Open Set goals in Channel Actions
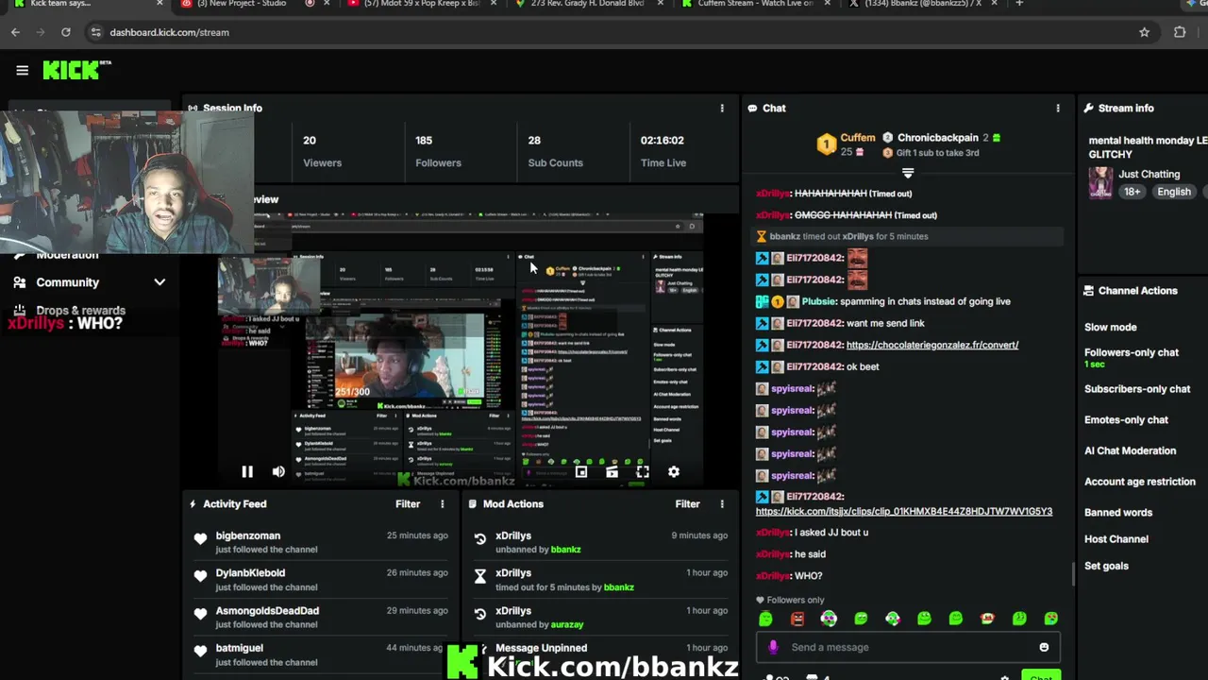Image resolution: width=1208 pixels, height=680 pixels. pyautogui.click(x=1106, y=566)
